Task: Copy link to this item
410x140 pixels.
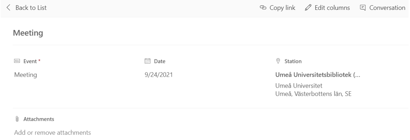Action: tap(277, 8)
